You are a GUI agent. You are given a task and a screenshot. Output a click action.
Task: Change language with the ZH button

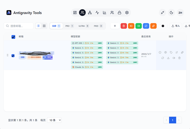point(180,13)
